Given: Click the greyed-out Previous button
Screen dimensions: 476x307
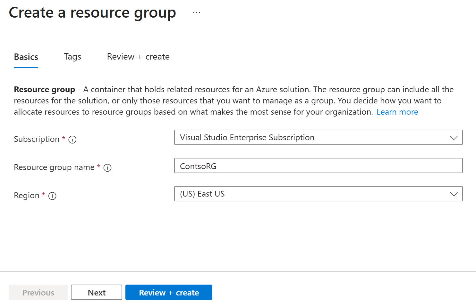Looking at the screenshot, I should tap(38, 293).
